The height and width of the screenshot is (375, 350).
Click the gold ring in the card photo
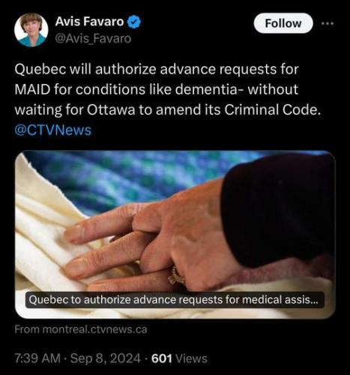[x=177, y=276]
